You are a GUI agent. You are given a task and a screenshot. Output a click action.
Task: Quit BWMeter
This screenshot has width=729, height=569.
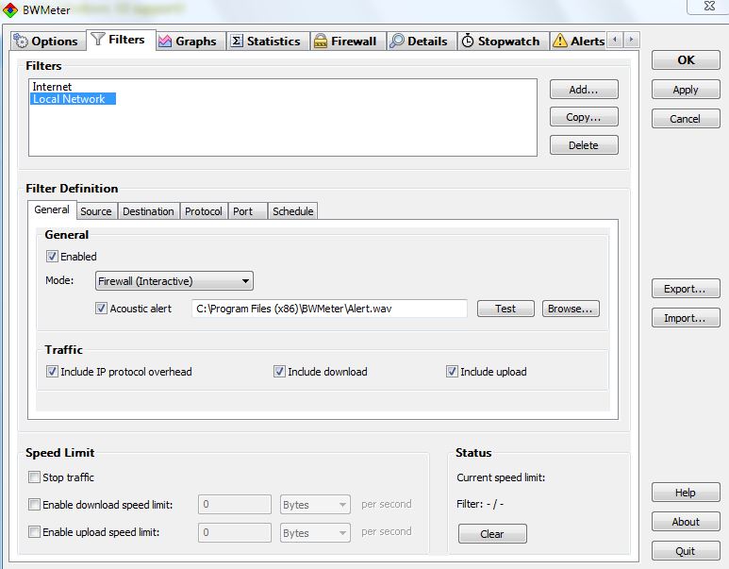tap(686, 551)
